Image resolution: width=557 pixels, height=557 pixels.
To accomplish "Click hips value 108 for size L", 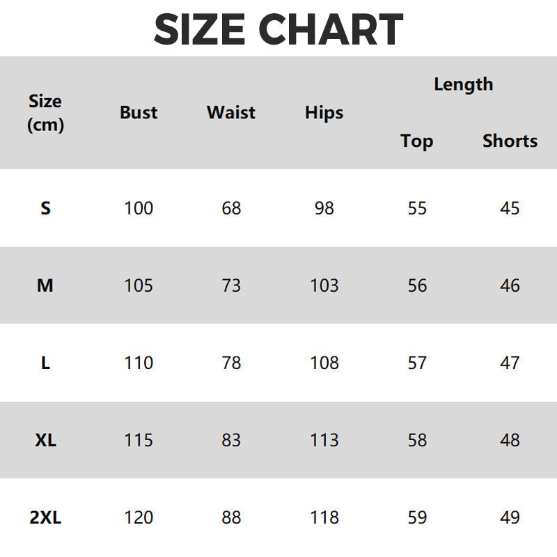I will (x=324, y=363).
